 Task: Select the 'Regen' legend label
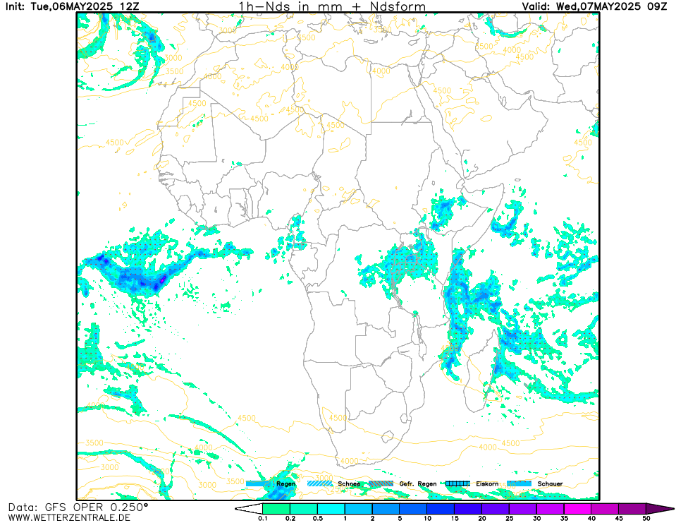tap(285, 483)
